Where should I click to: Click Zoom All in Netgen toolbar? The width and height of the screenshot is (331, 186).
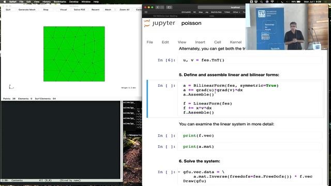pos(124,10)
